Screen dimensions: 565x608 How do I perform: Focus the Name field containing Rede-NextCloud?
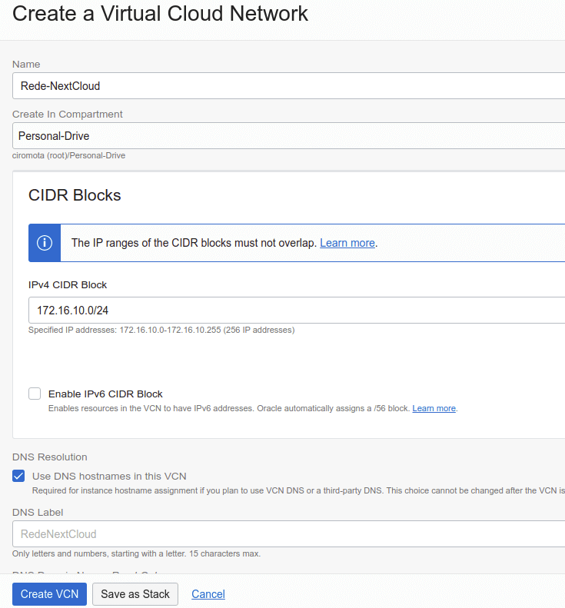[288, 86]
